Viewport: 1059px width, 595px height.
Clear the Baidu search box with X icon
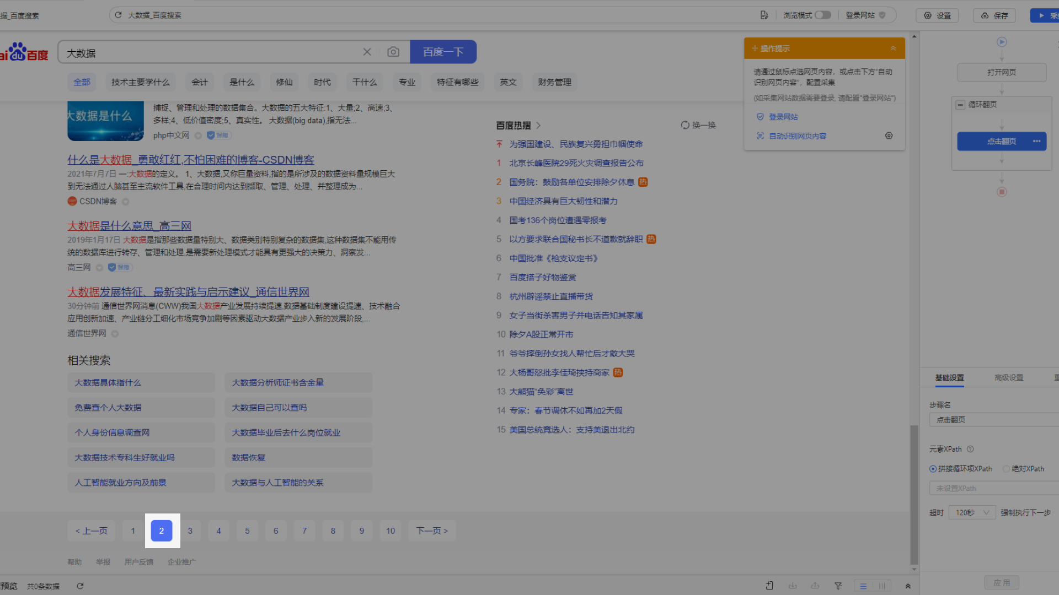367,52
